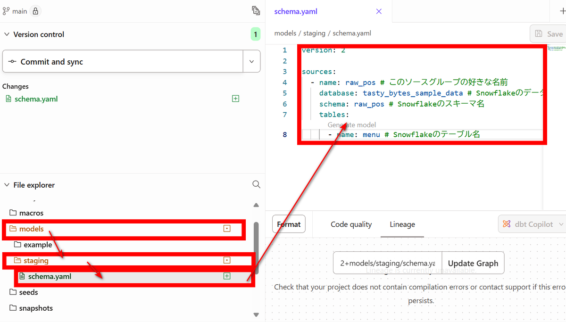Click the Generate model code lens
Viewport: 566px width, 322px height.
pos(352,125)
